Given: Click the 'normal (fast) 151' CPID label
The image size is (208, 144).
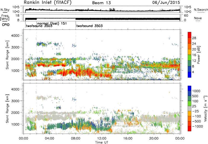Looking at the screenshot, I should click(x=52, y=23).
